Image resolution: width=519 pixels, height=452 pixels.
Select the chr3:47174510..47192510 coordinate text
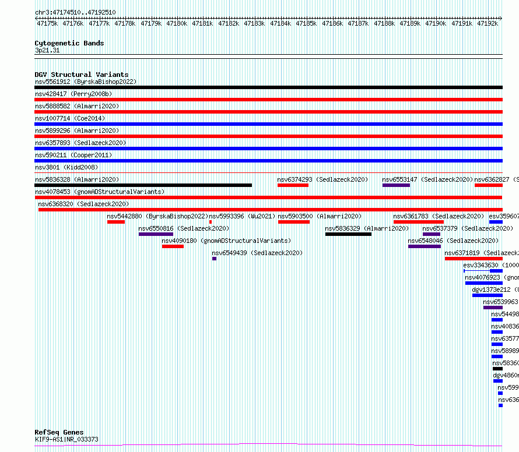point(75,13)
